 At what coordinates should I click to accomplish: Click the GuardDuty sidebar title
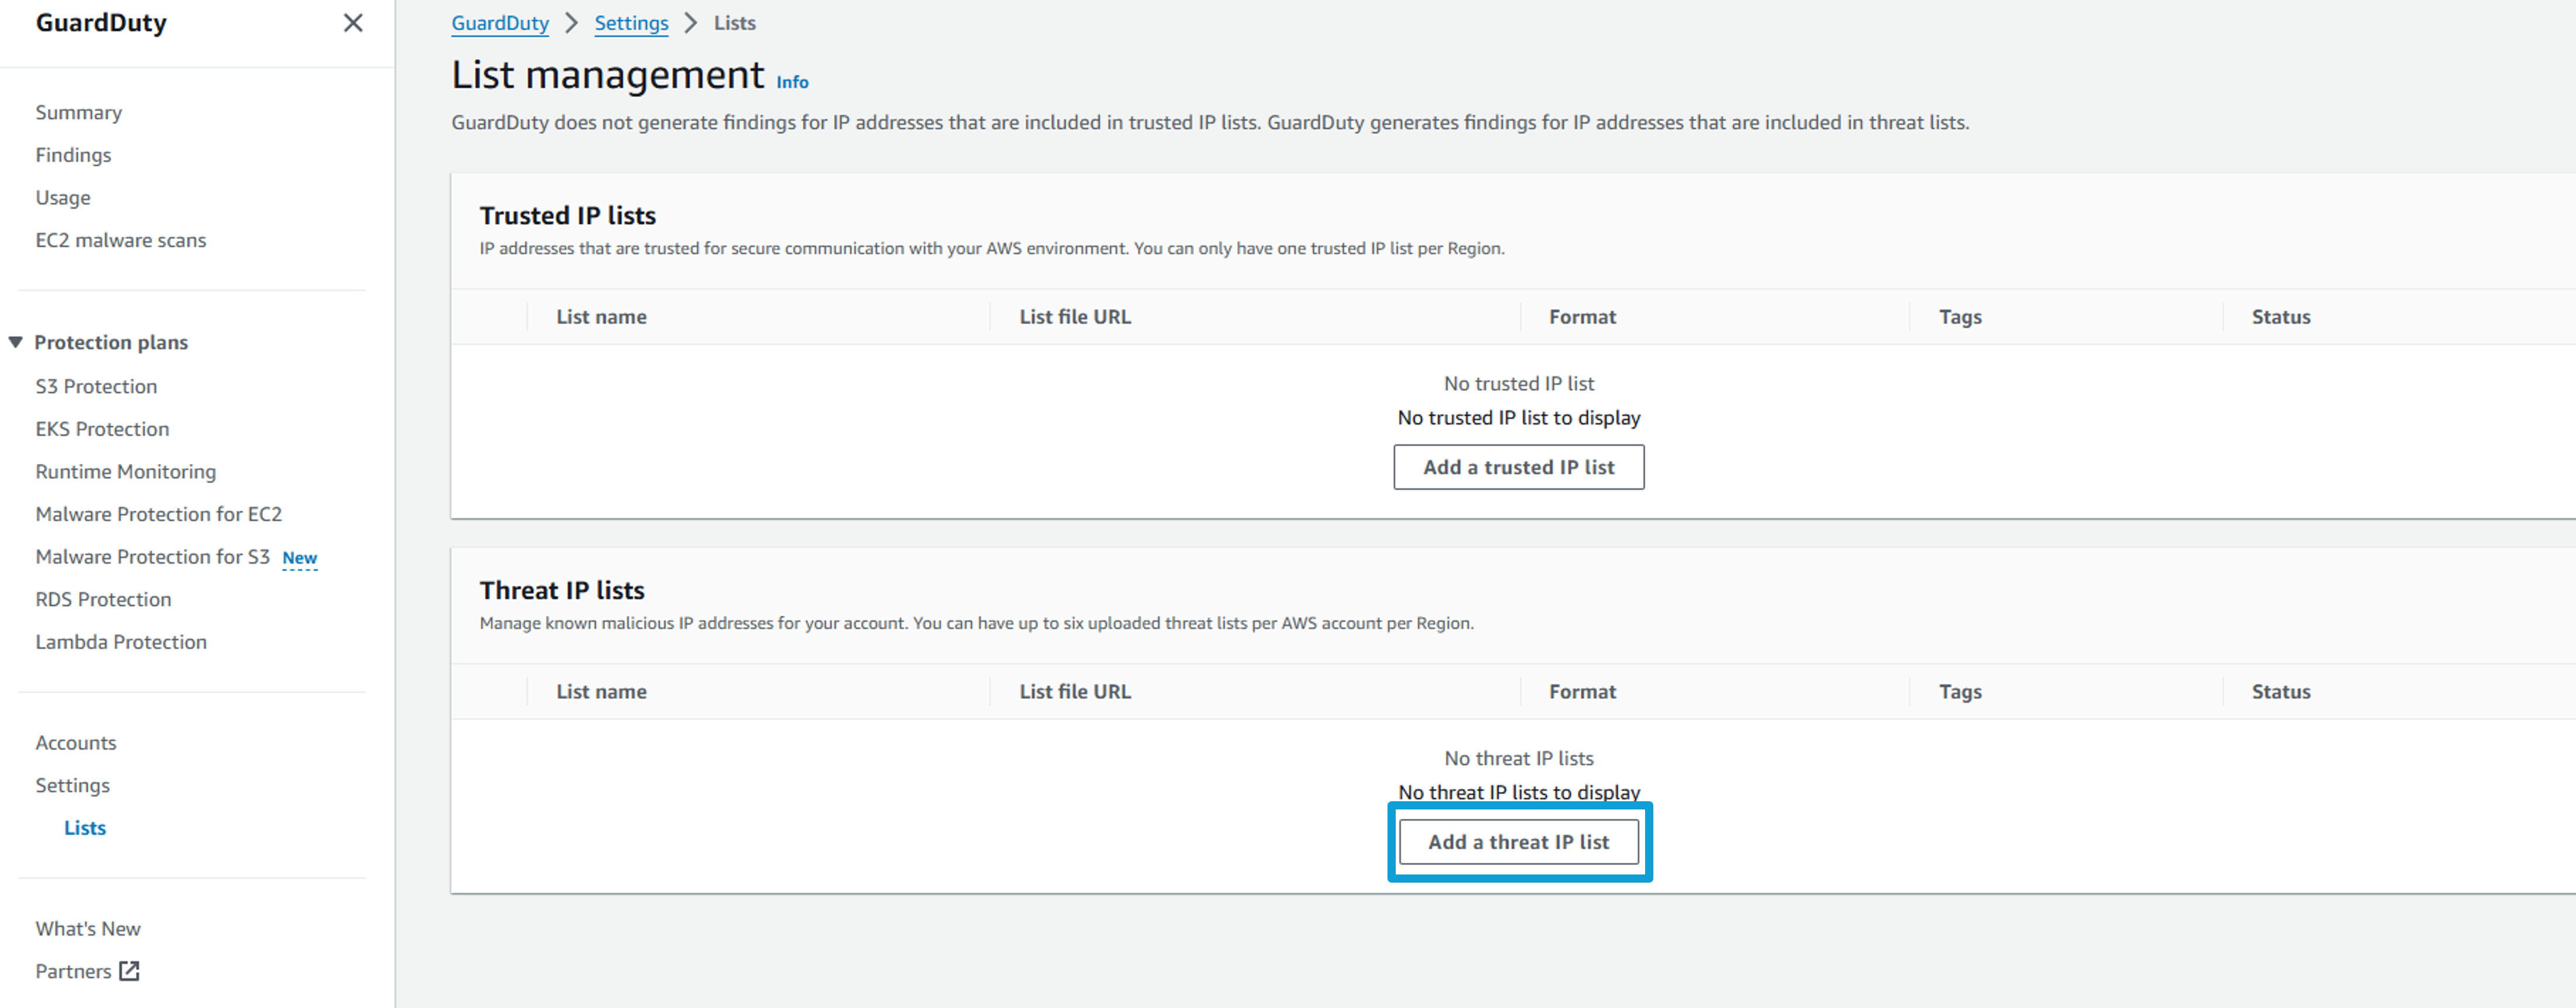(101, 23)
